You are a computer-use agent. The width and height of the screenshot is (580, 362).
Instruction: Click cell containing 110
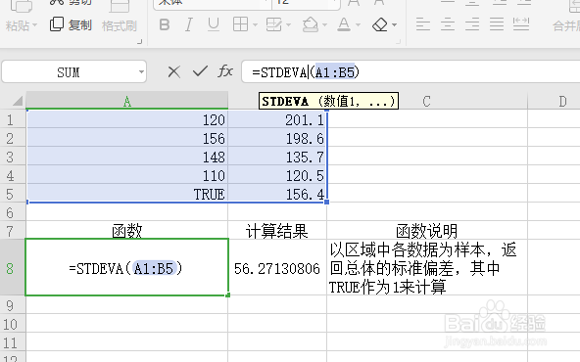(127, 175)
